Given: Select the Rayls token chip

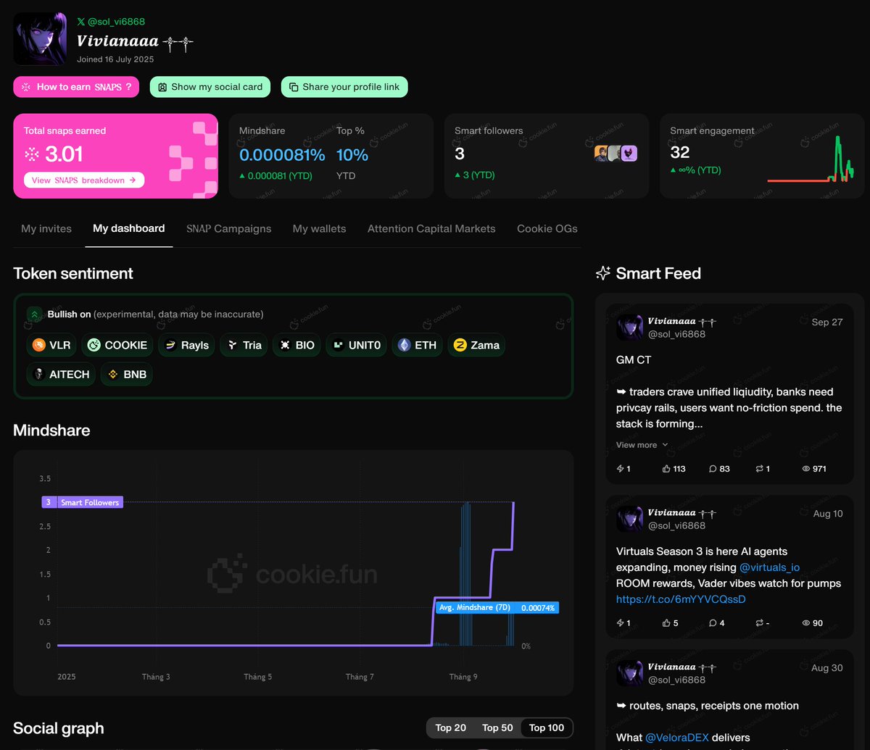Looking at the screenshot, I should coord(186,345).
